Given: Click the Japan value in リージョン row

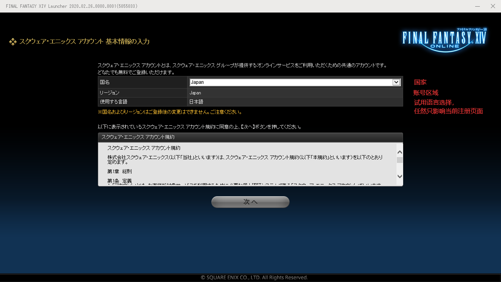Looking at the screenshot, I should [x=195, y=93].
